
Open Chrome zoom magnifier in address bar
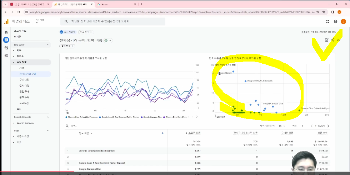coord(317,12)
